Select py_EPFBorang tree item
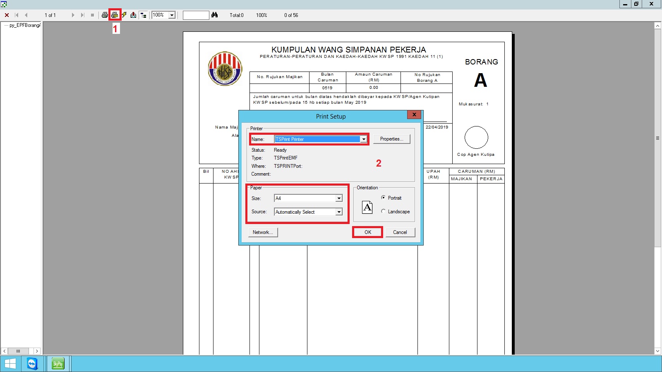Image resolution: width=662 pixels, height=372 pixels. coord(25,25)
